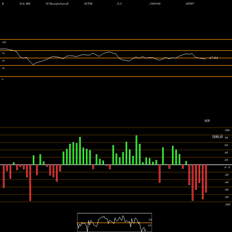Click the -60 label on the MR axis
This screenshot has width=232, height=232.
(226, 190)
